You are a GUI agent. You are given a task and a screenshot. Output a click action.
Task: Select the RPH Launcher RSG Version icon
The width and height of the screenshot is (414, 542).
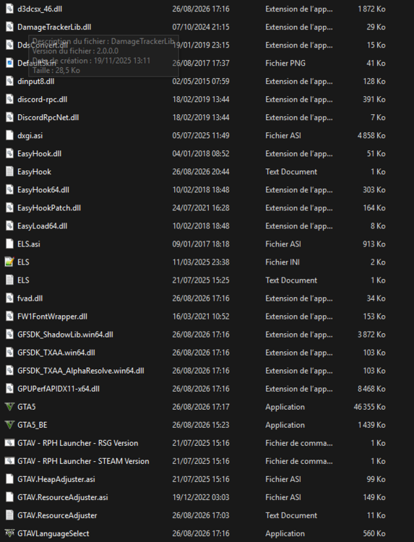pyautogui.click(x=9, y=443)
